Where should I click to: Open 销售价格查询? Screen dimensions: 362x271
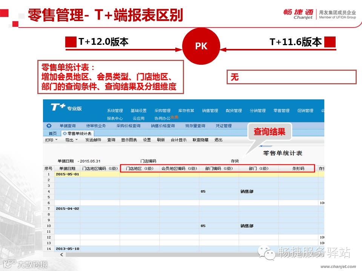pos(163,126)
